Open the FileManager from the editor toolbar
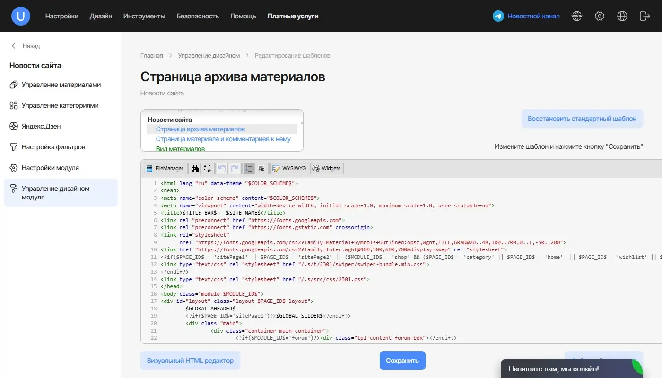The image size is (662, 378). tap(165, 168)
